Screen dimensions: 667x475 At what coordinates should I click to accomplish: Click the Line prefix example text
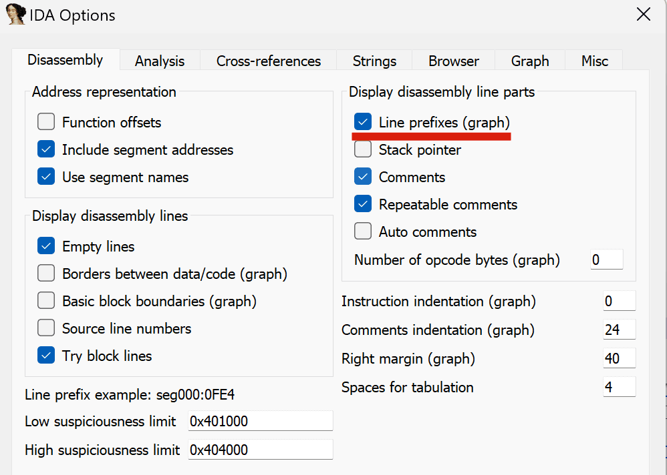(130, 395)
